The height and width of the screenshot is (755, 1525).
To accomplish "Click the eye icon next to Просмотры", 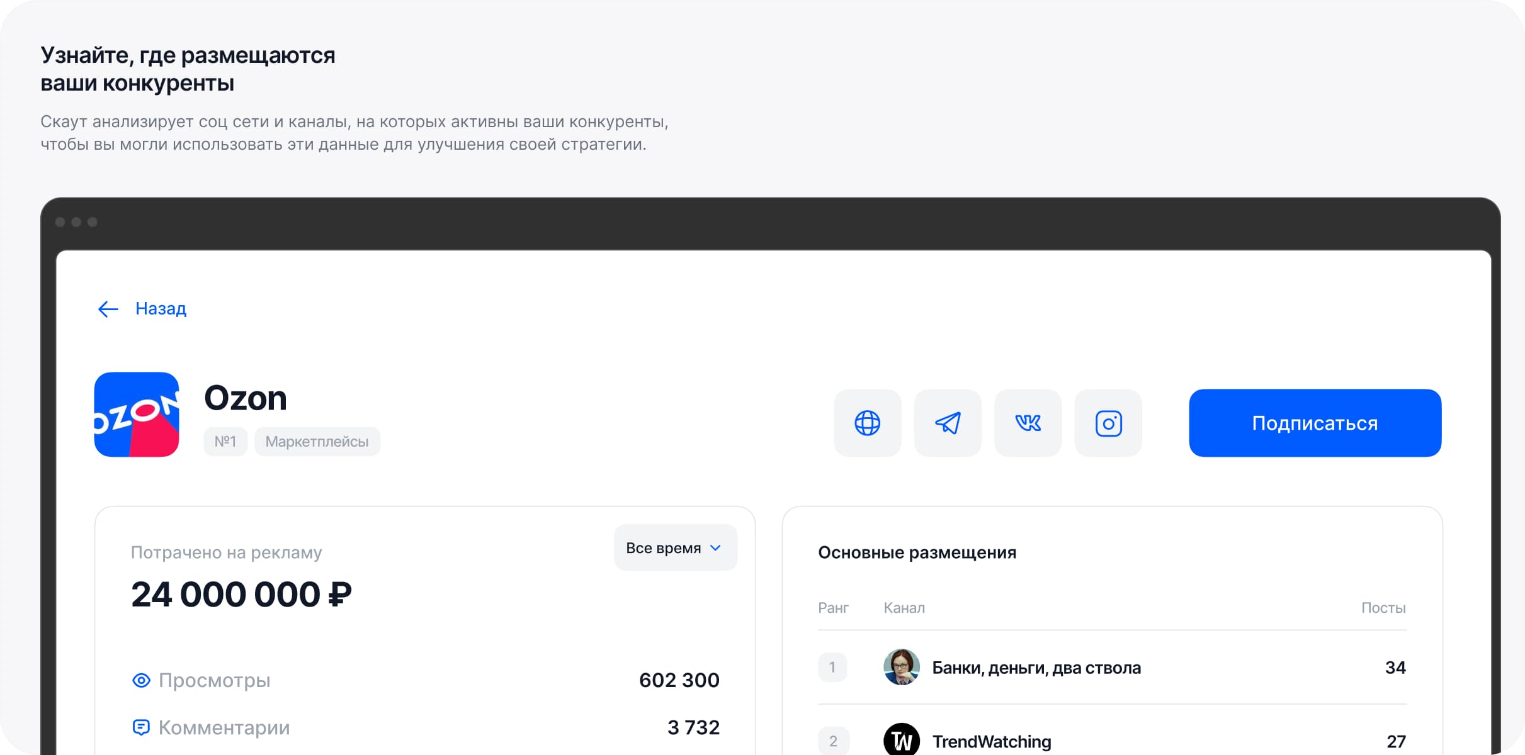I will [x=141, y=679].
